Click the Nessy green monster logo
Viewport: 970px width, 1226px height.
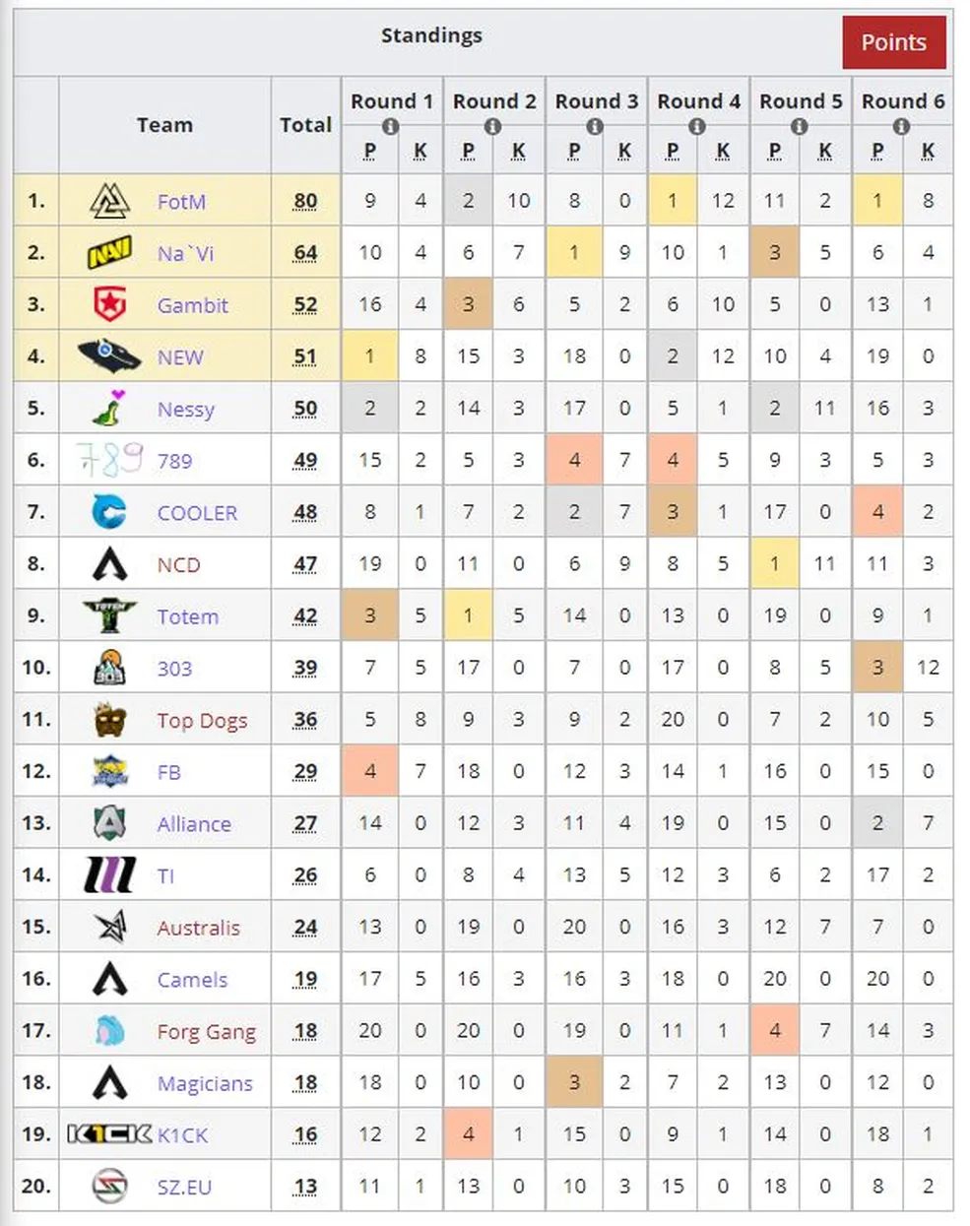tap(109, 408)
